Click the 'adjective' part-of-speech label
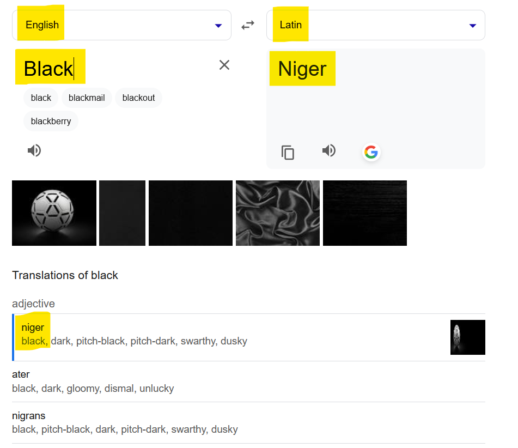Image resolution: width=518 pixels, height=448 pixels. click(x=33, y=304)
